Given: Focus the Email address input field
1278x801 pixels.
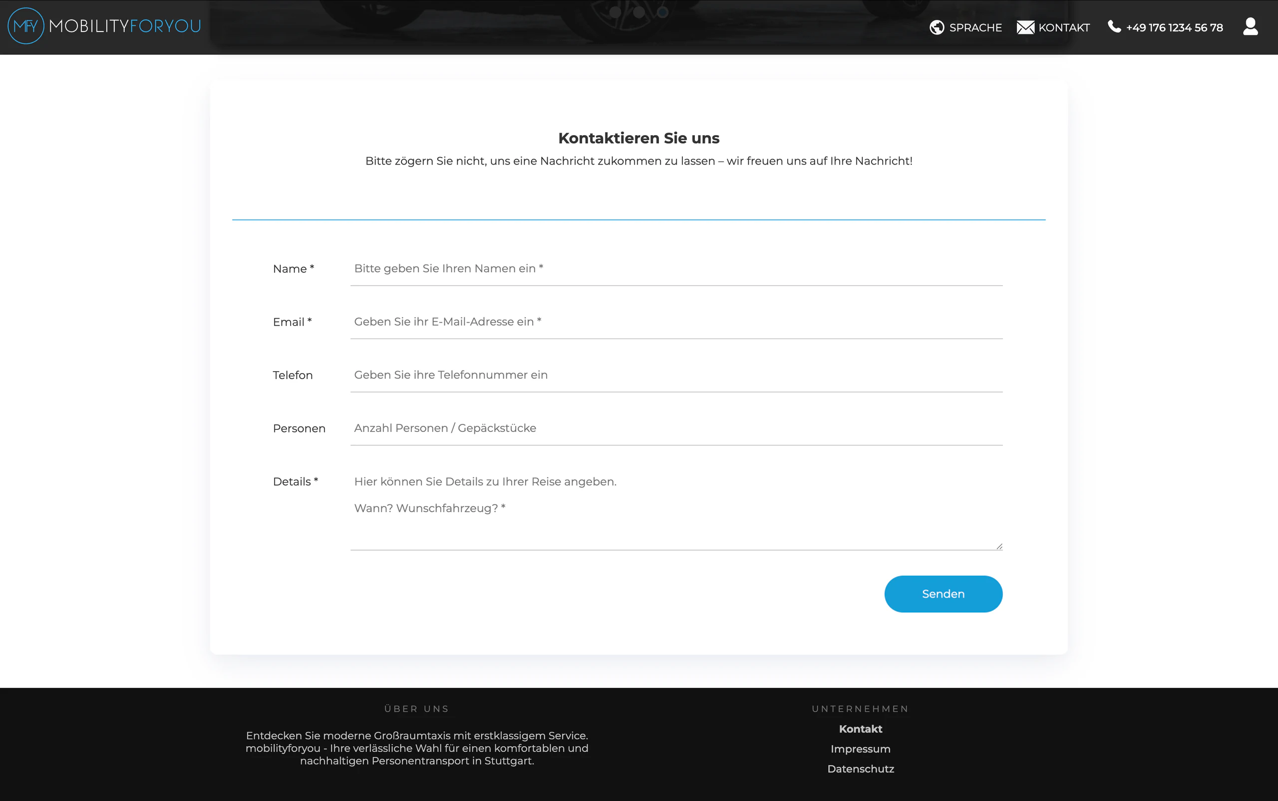Looking at the screenshot, I should tap(676, 322).
